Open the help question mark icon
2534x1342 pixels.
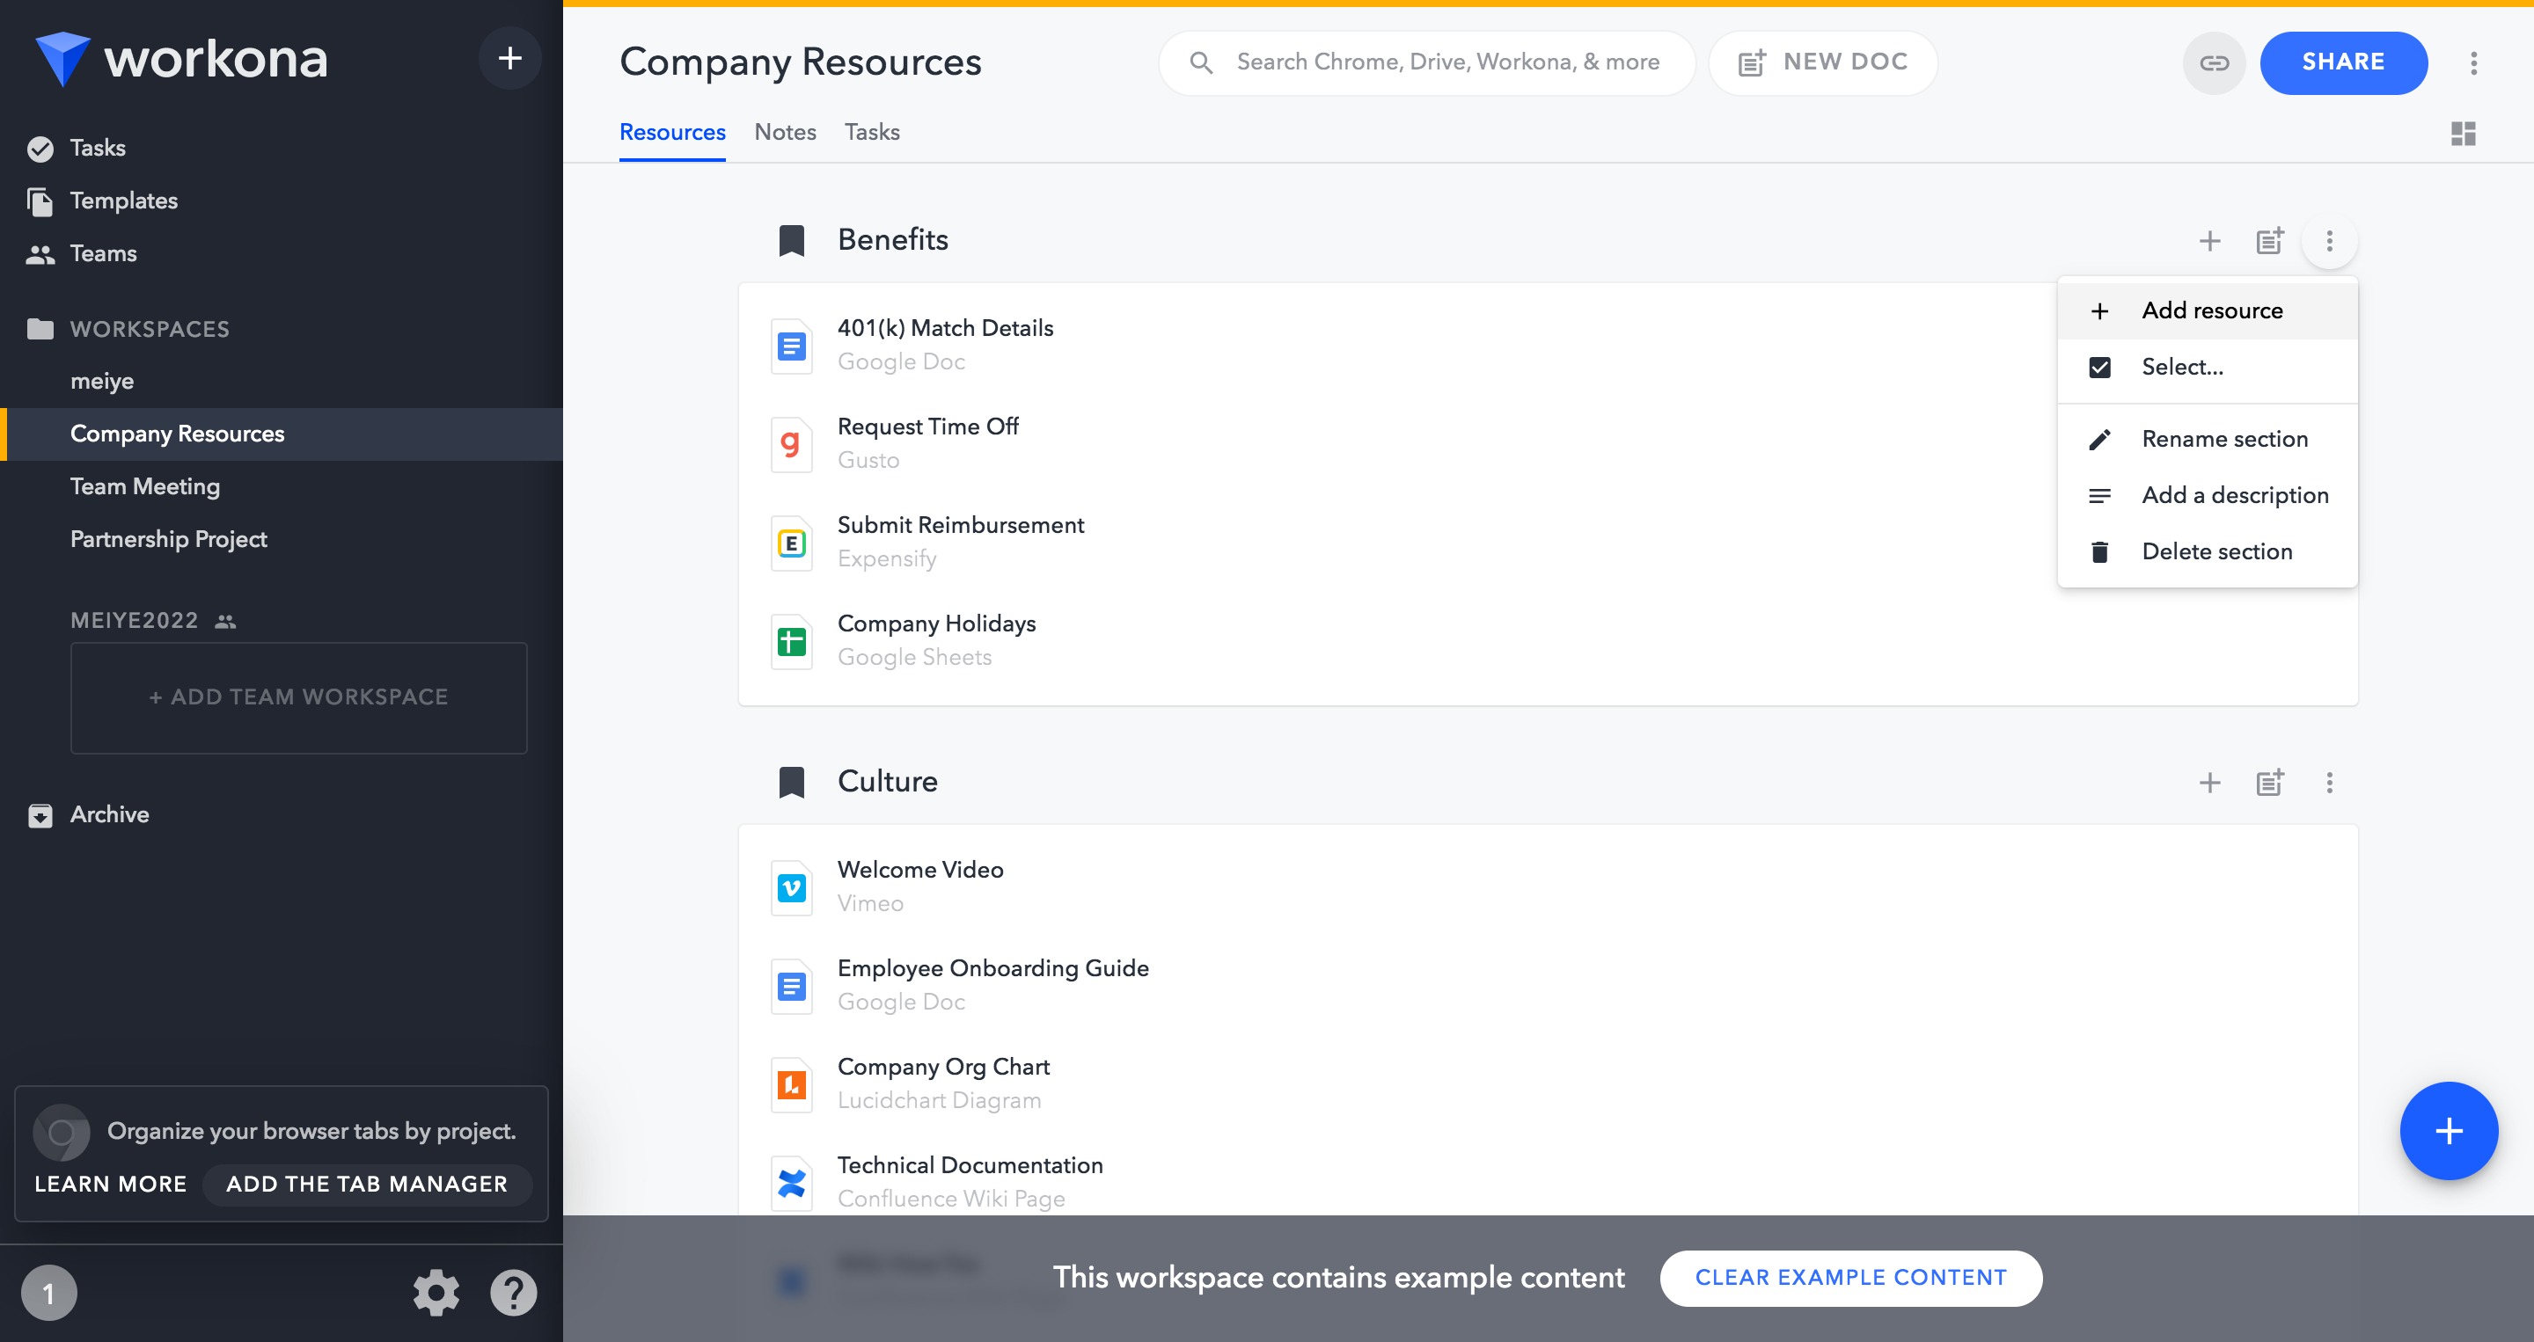tap(514, 1292)
